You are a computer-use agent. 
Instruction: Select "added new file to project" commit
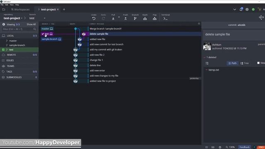point(103,81)
